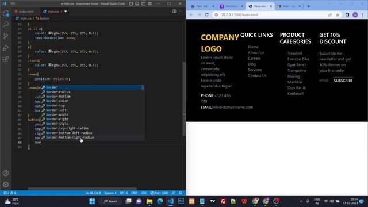
Task: Open the VS Code hamburger menu
Action: pos(13,3)
